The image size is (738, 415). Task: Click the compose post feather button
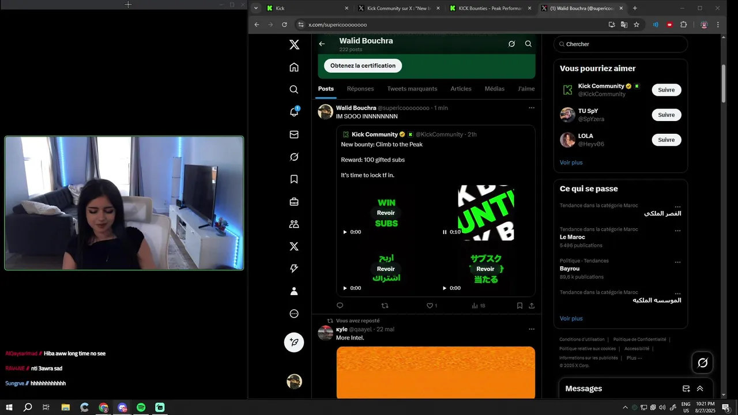click(x=294, y=342)
